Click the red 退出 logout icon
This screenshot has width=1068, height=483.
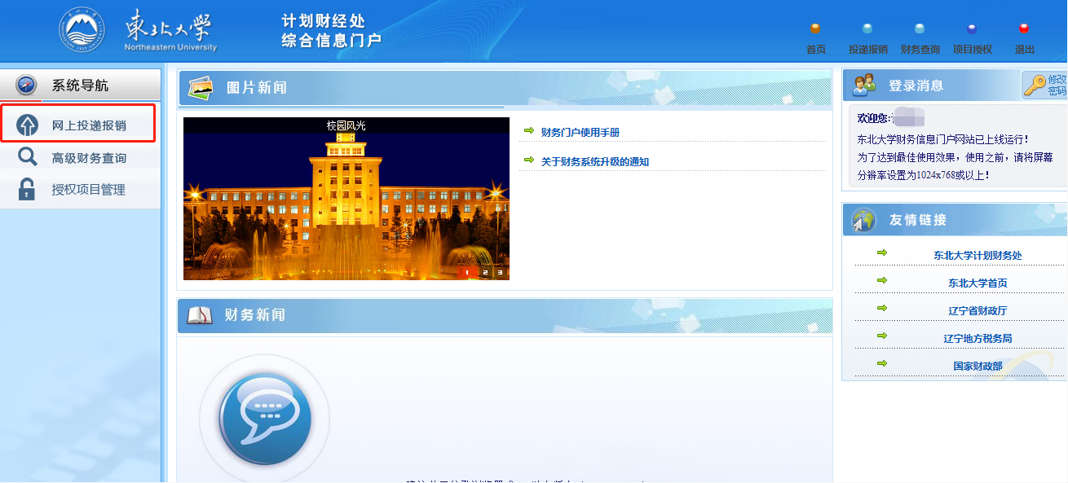pos(1024,29)
